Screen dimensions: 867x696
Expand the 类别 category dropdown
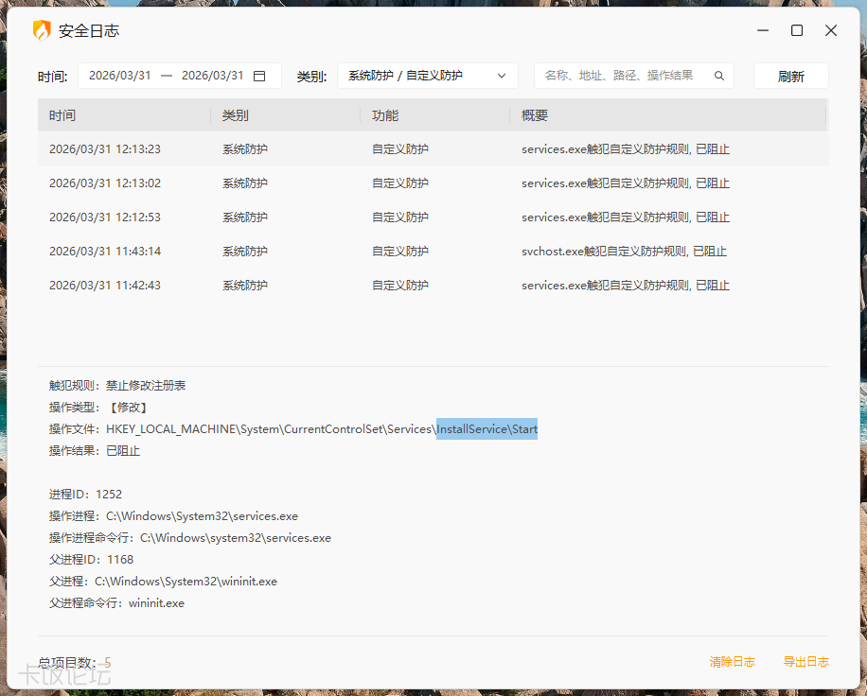428,76
